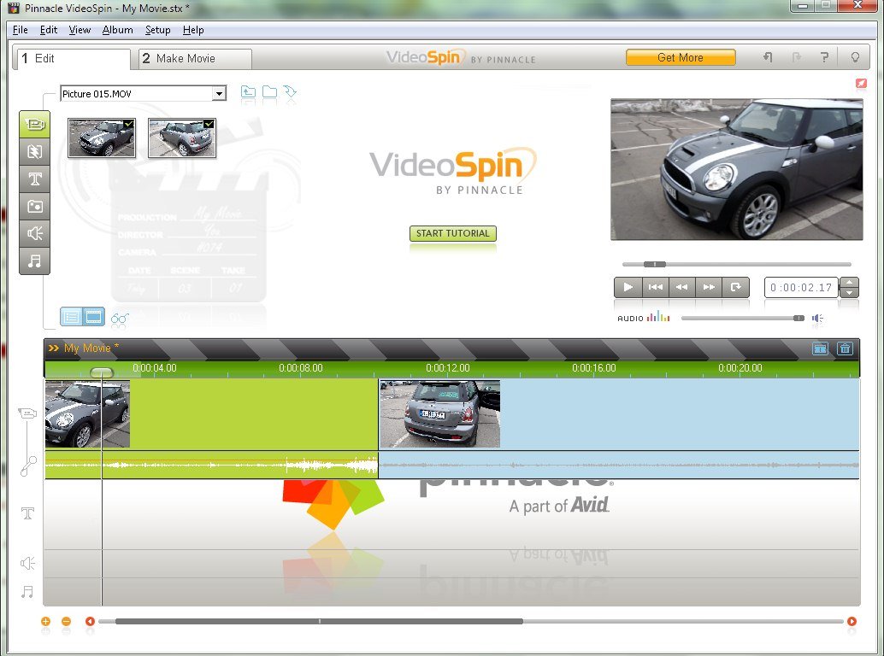Select second car clip thumbnail in album
The image size is (884, 656).
[x=182, y=138]
